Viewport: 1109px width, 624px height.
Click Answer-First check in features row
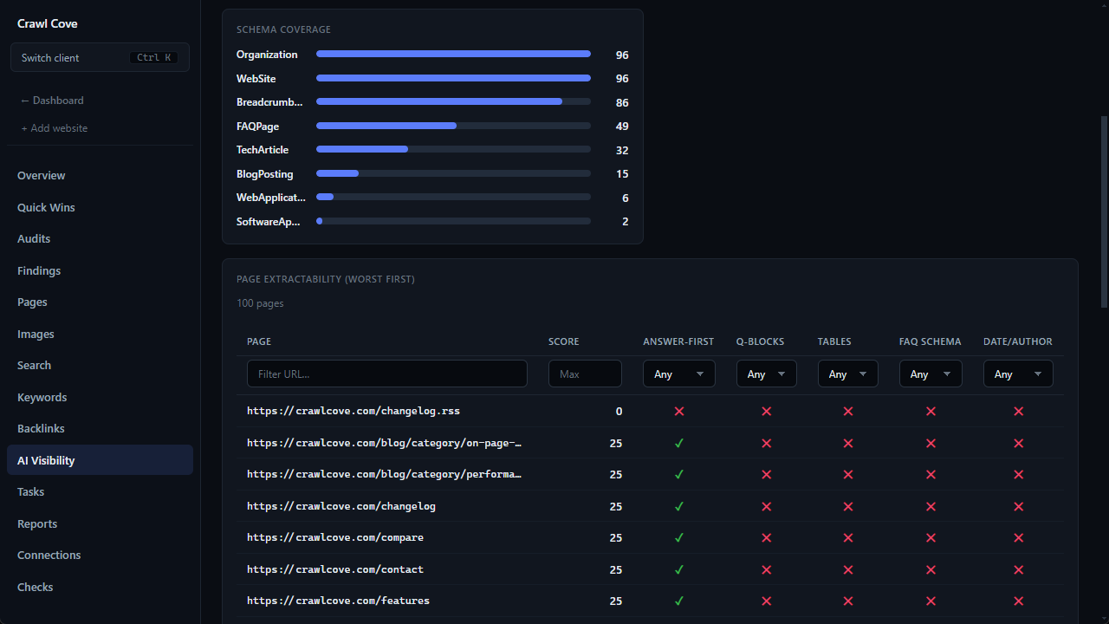pos(679,601)
